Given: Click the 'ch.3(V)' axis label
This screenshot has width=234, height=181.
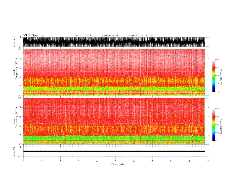Looking at the screenshot, I should point(14,152).
